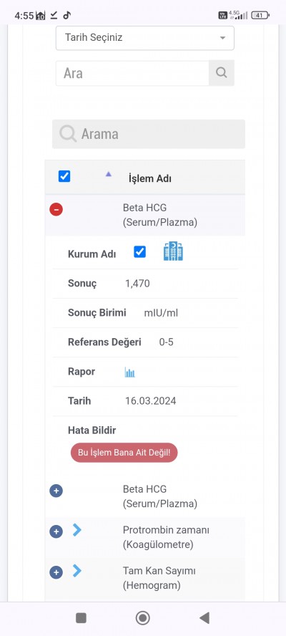Click the magnifier search button beside Ara
The height and width of the screenshot is (636, 286).
[x=221, y=73]
